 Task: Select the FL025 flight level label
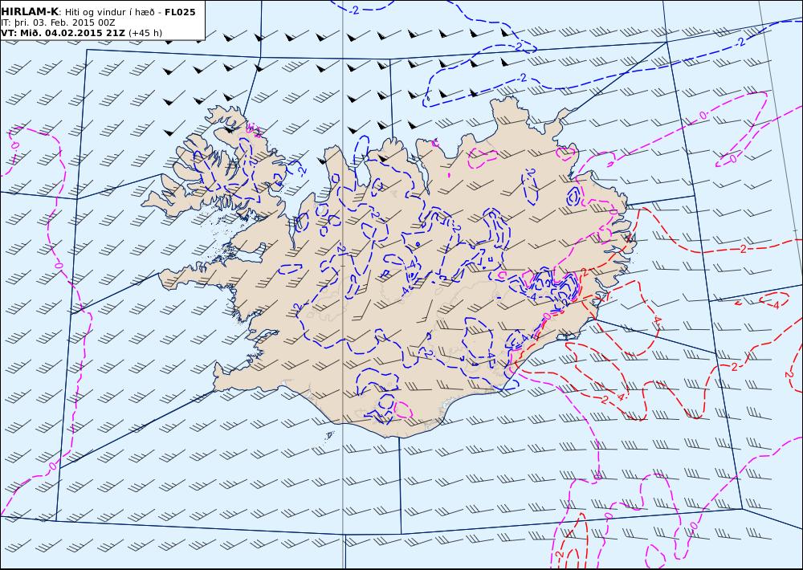point(180,12)
